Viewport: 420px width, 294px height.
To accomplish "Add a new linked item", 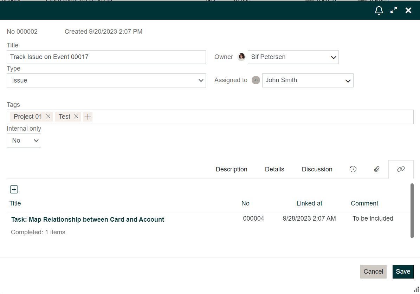I will [14, 190].
